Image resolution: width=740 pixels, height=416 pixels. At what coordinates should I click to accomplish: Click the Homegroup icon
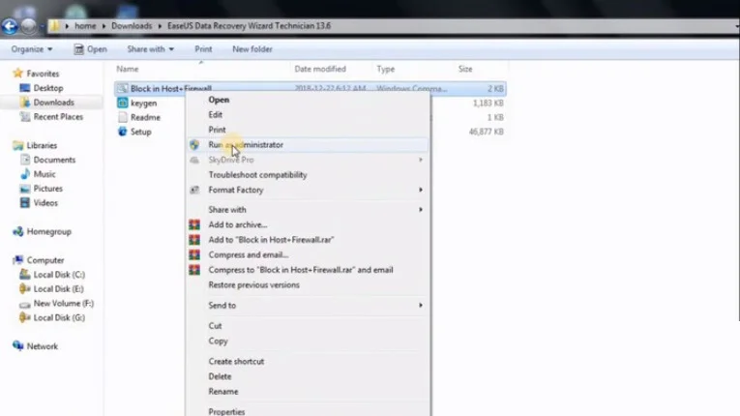(18, 231)
